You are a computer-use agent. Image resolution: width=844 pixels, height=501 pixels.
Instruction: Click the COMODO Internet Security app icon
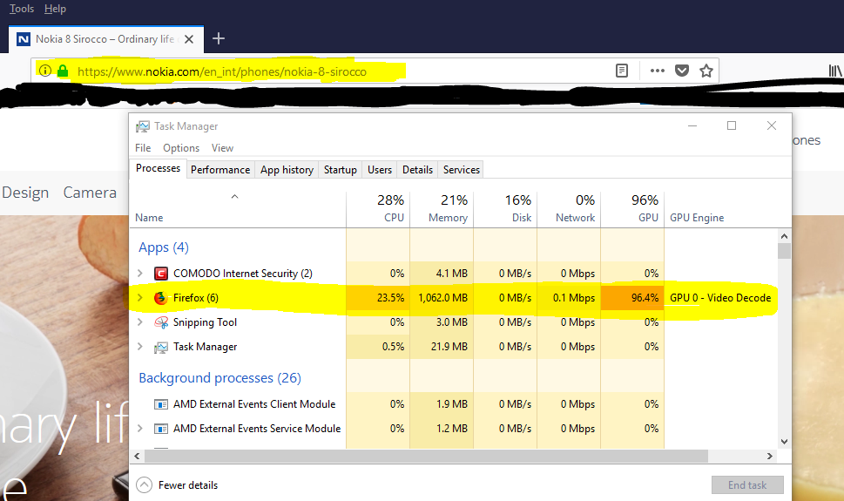pos(161,274)
